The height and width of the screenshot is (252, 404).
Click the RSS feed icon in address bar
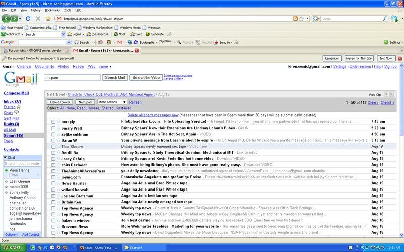[295, 19]
